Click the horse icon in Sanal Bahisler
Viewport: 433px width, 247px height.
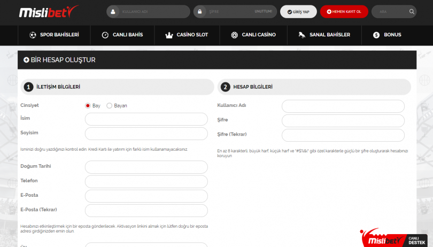[302, 35]
